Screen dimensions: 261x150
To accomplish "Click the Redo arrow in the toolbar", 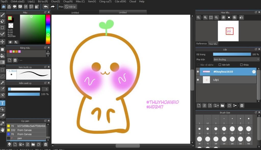I will (53, 7).
